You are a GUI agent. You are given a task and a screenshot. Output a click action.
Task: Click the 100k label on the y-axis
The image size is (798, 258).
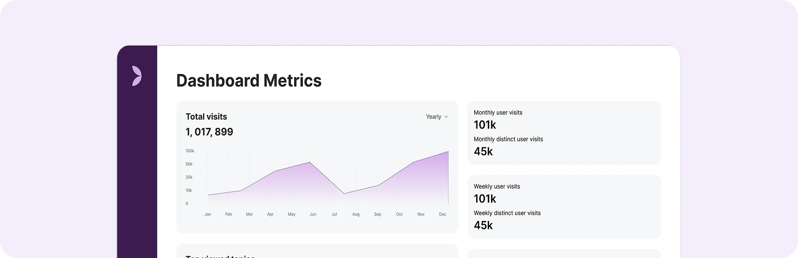pyautogui.click(x=190, y=151)
